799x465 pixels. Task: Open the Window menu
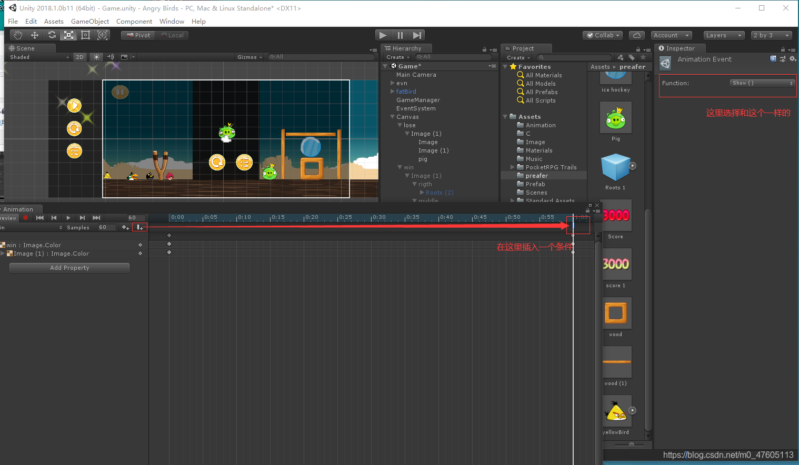pos(172,22)
